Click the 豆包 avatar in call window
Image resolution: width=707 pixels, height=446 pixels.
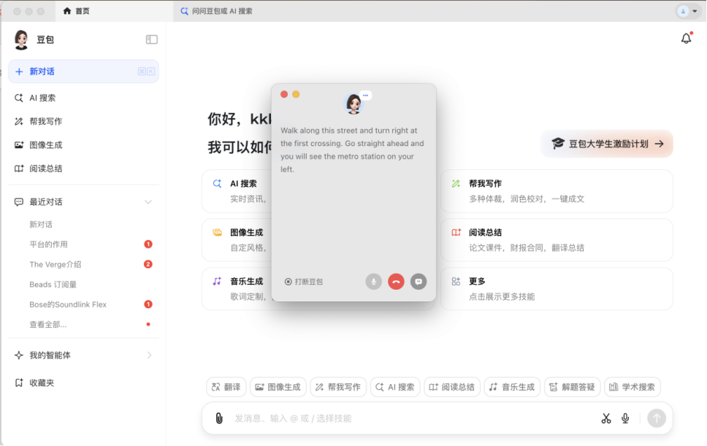(x=353, y=103)
